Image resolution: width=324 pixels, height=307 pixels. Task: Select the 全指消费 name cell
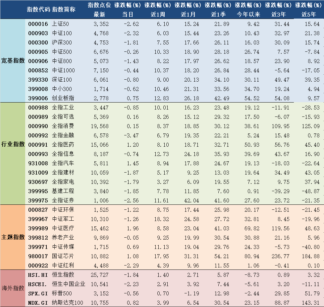tap(63, 126)
